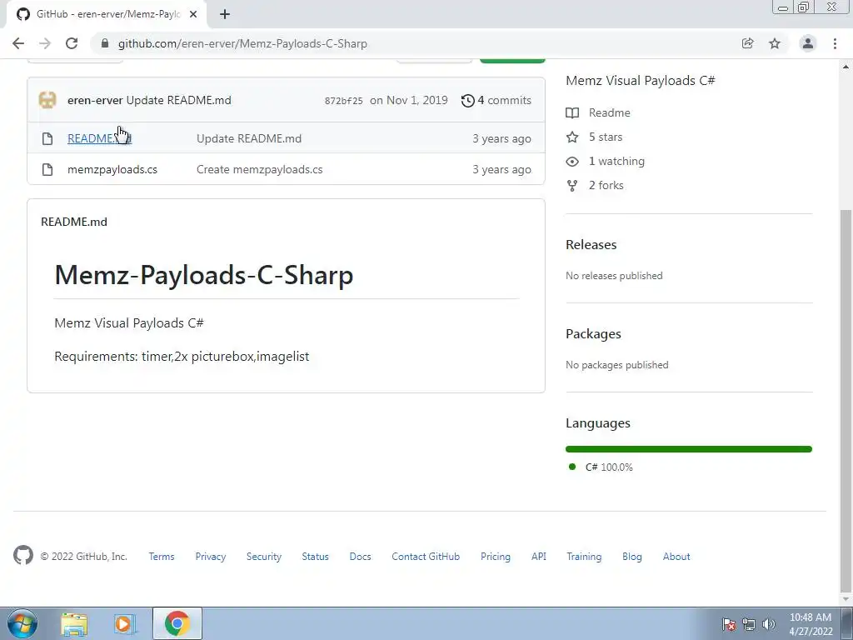Image resolution: width=853 pixels, height=640 pixels.
Task: Click the README.md panel header
Action: coord(74,222)
